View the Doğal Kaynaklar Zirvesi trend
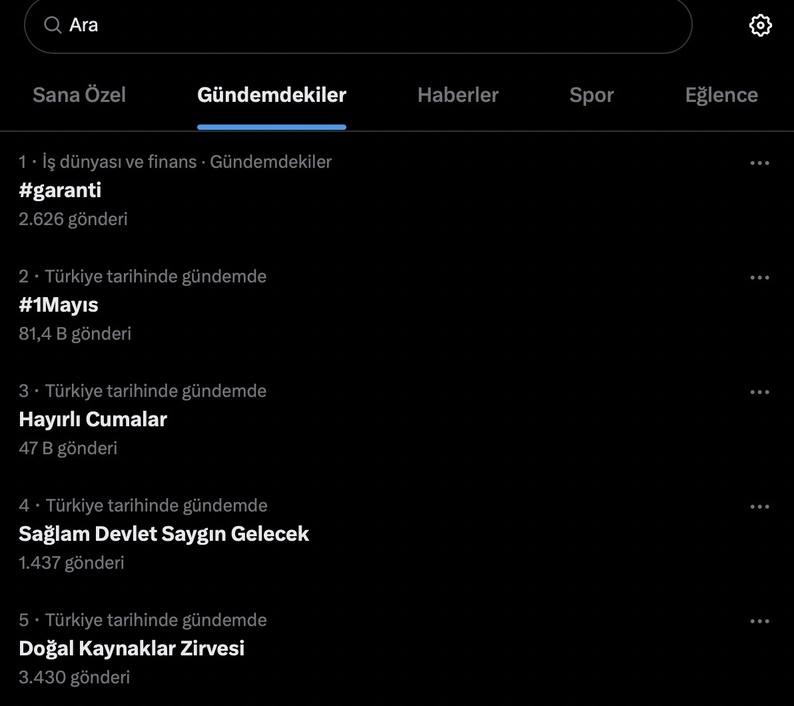794x706 pixels. click(132, 649)
